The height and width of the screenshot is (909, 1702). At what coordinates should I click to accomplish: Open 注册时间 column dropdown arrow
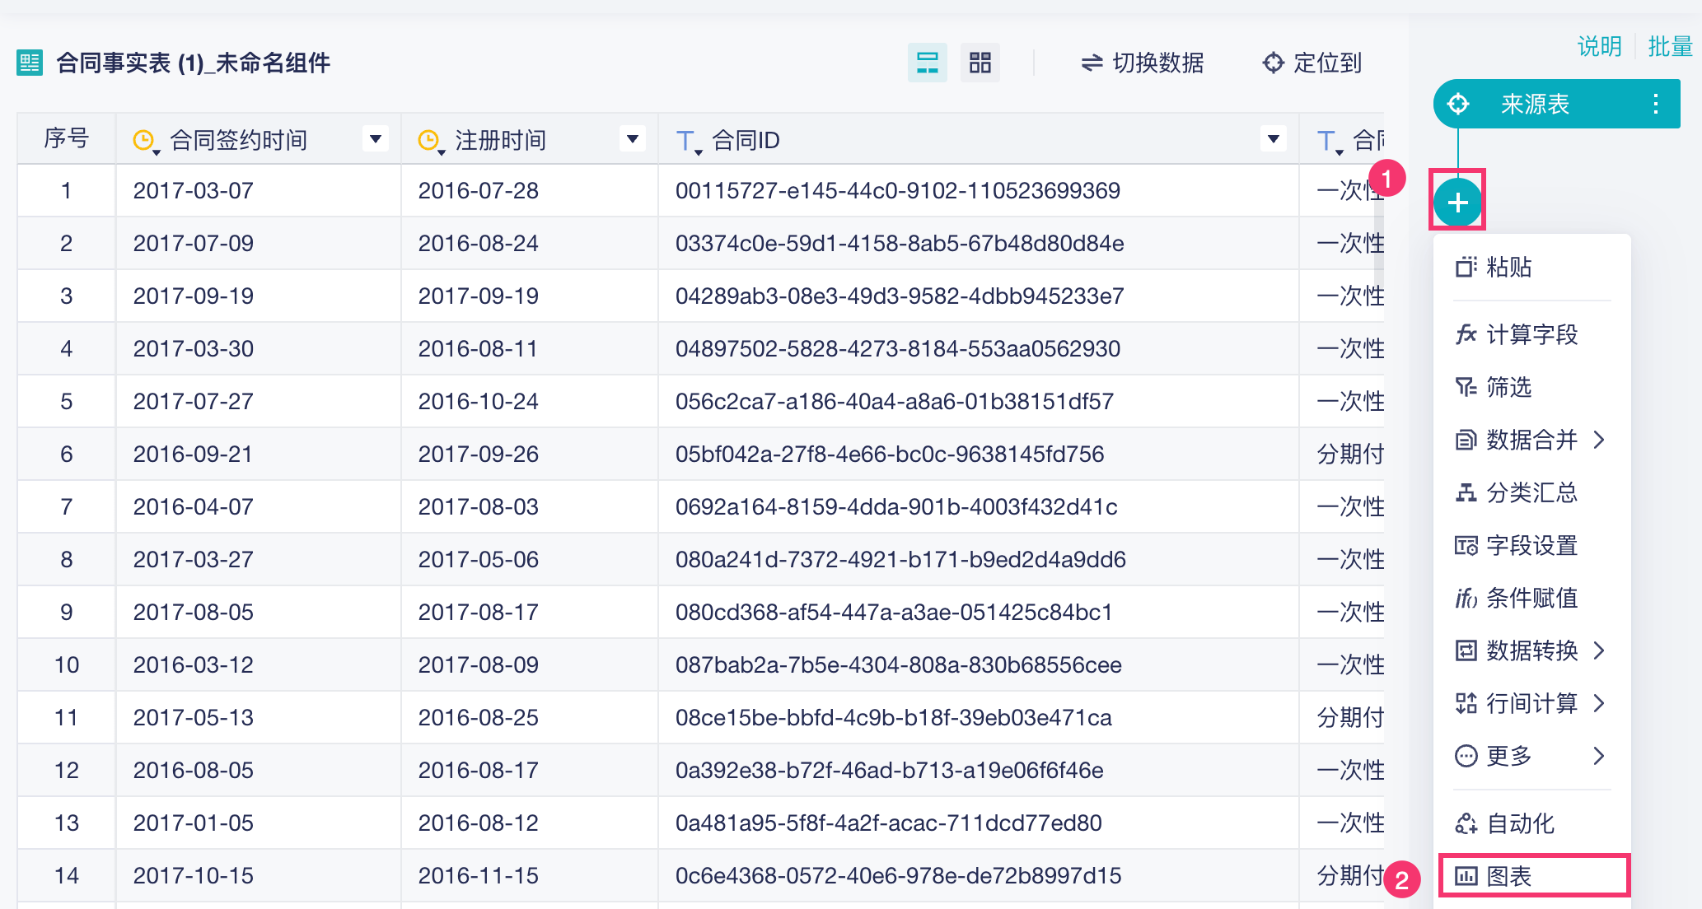pos(633,138)
